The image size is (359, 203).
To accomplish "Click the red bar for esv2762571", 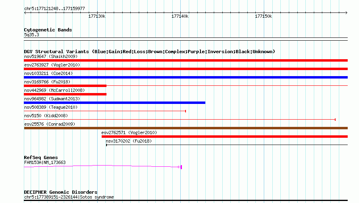I will click(x=225, y=137).
